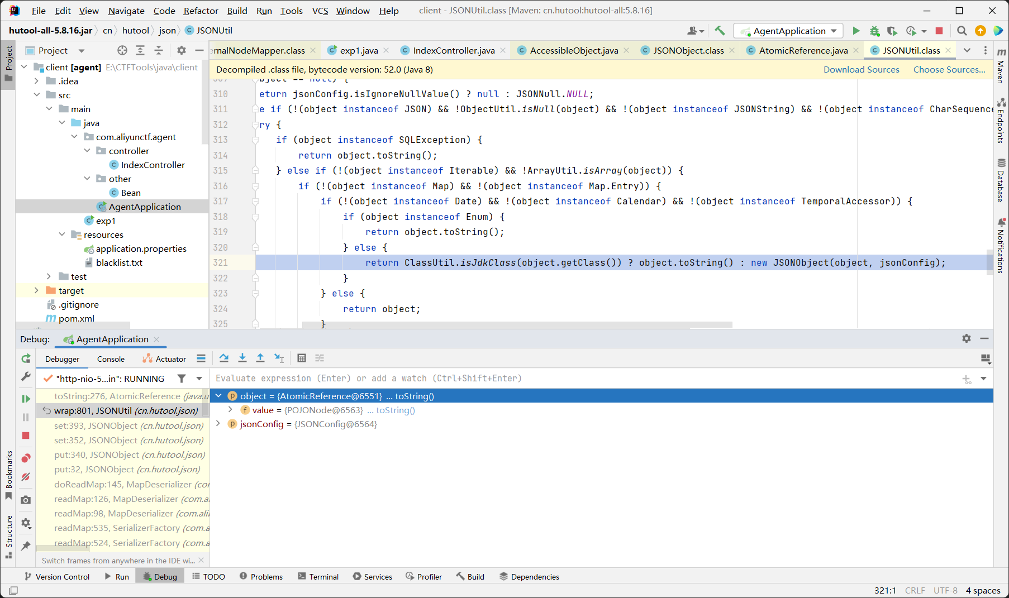The width and height of the screenshot is (1009, 598).
Task: Open the thread selector dropdown arrow
Action: pos(199,379)
